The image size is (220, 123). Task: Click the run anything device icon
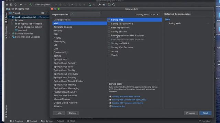[x=90, y=4]
